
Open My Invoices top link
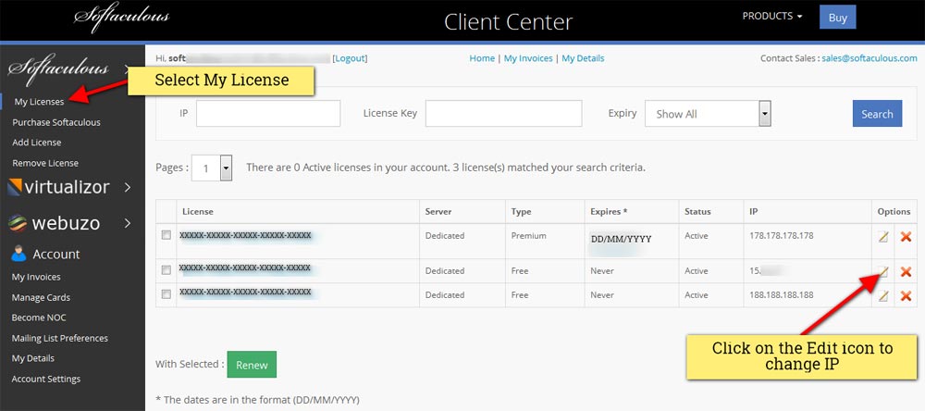point(528,58)
